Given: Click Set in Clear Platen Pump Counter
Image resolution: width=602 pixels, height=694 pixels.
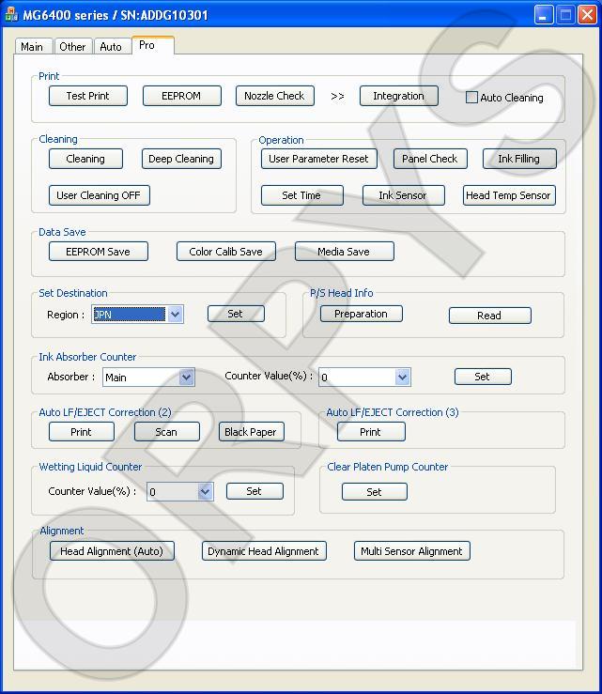Looking at the screenshot, I should point(375,492).
